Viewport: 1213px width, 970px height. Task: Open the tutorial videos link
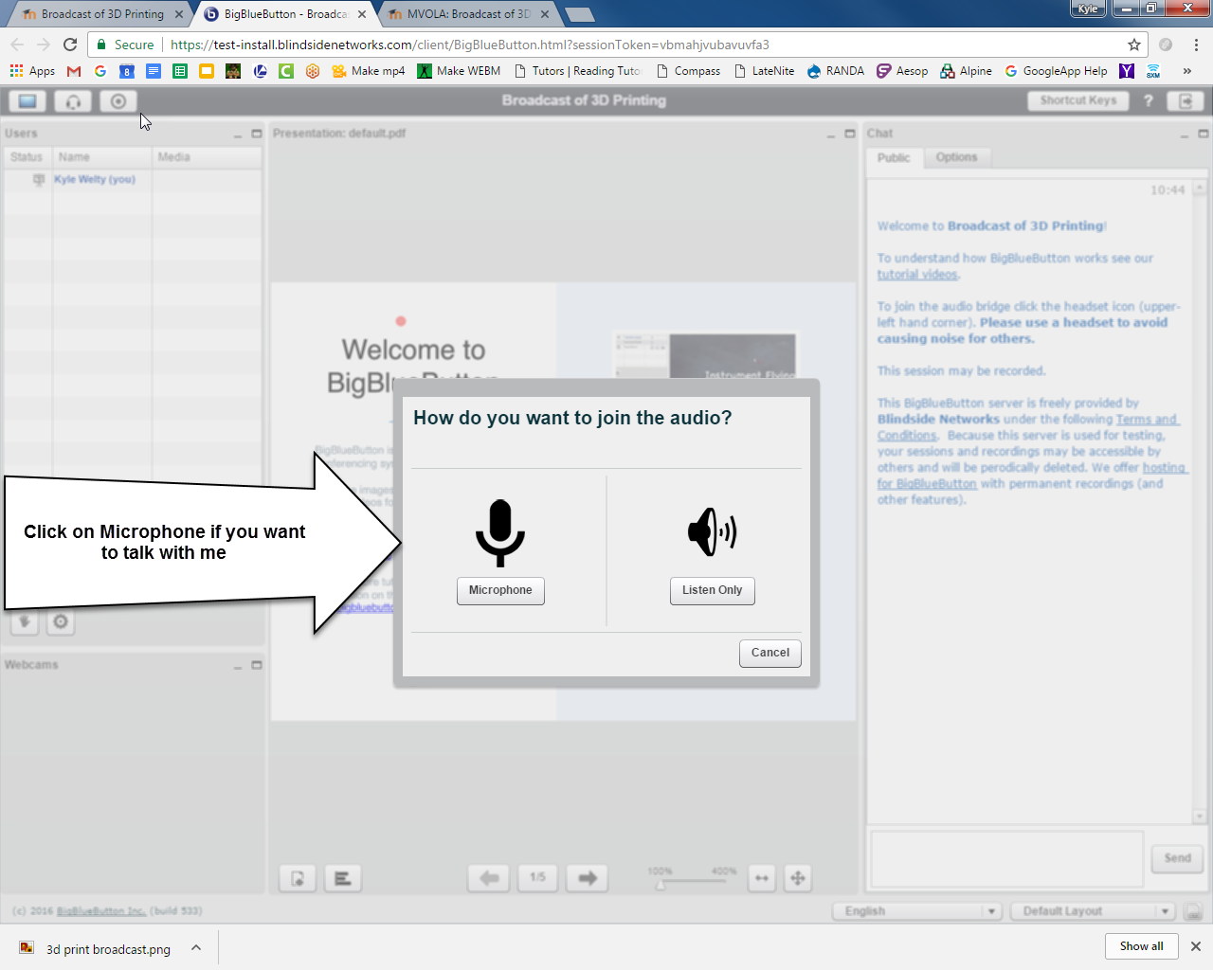coord(917,275)
